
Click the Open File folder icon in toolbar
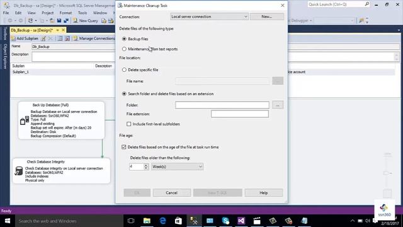pyautogui.click(x=52, y=21)
